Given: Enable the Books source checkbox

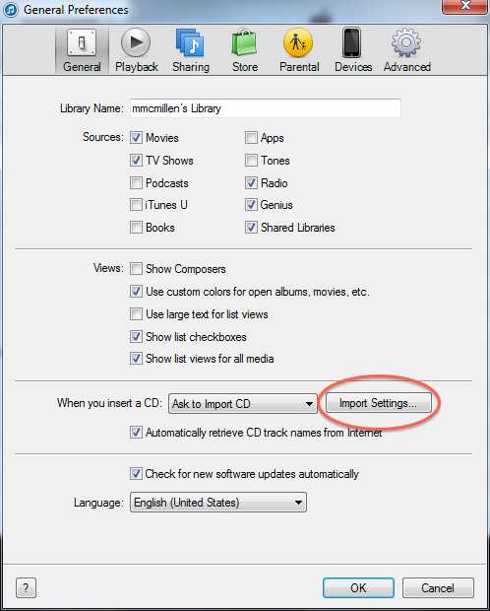Looking at the screenshot, I should pyautogui.click(x=136, y=228).
